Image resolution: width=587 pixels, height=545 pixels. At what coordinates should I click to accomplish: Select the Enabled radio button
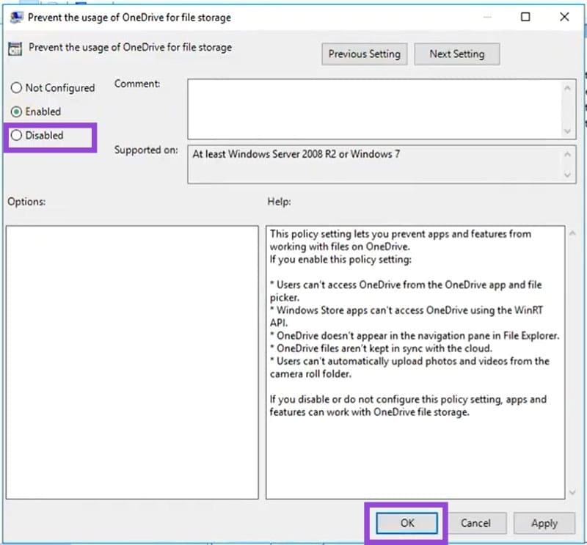pos(16,111)
